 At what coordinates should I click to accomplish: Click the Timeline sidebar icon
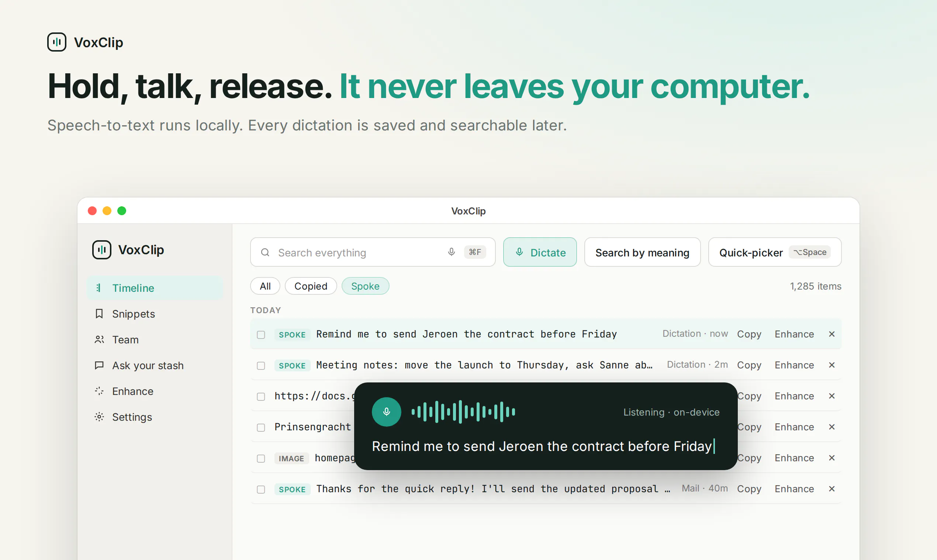(98, 288)
